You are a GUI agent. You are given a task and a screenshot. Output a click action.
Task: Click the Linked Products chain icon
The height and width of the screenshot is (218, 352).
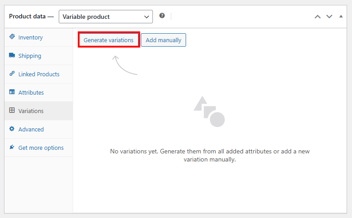coord(12,74)
